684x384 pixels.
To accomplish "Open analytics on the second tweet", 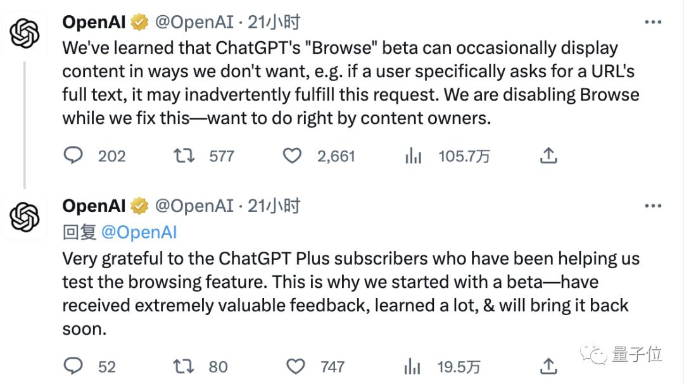I will pos(412,366).
